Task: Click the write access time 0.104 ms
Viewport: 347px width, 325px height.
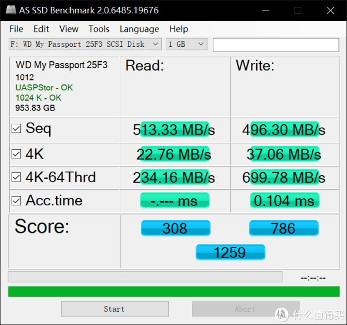Action: (x=285, y=201)
